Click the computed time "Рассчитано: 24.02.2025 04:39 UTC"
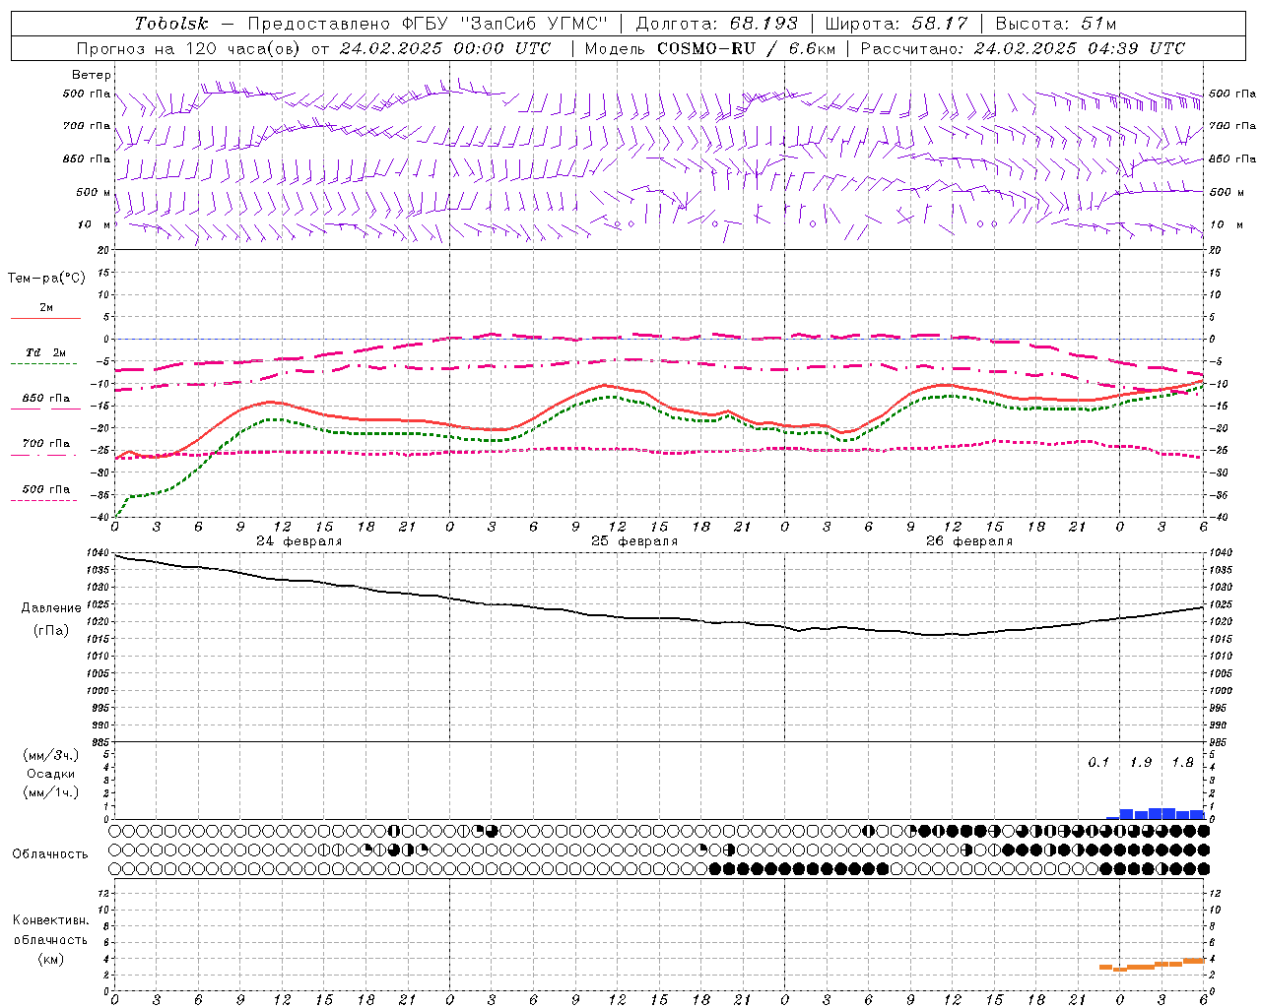 [x=1023, y=48]
